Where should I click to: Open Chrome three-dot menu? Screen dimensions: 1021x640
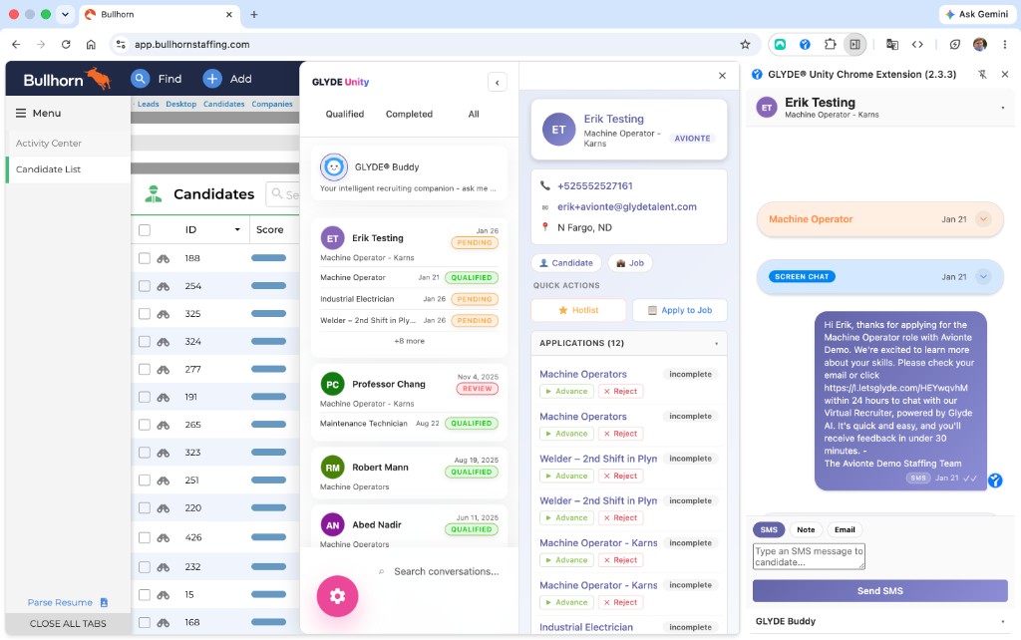click(1005, 44)
